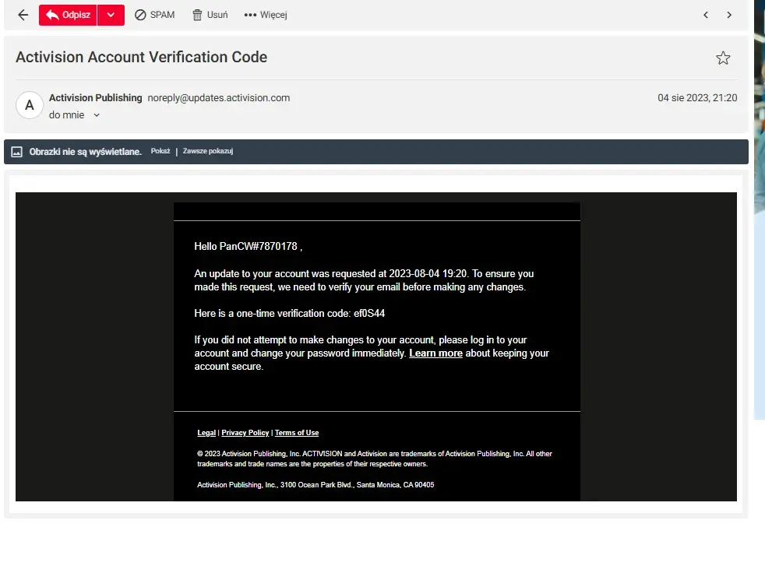Open the Learn more link
Viewport: 765px width, 587px height.
[435, 353]
